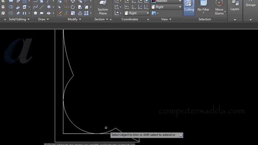Screen dimensions: 258x145
Task: Expand the Draw panel arrow
Action: 48,19
